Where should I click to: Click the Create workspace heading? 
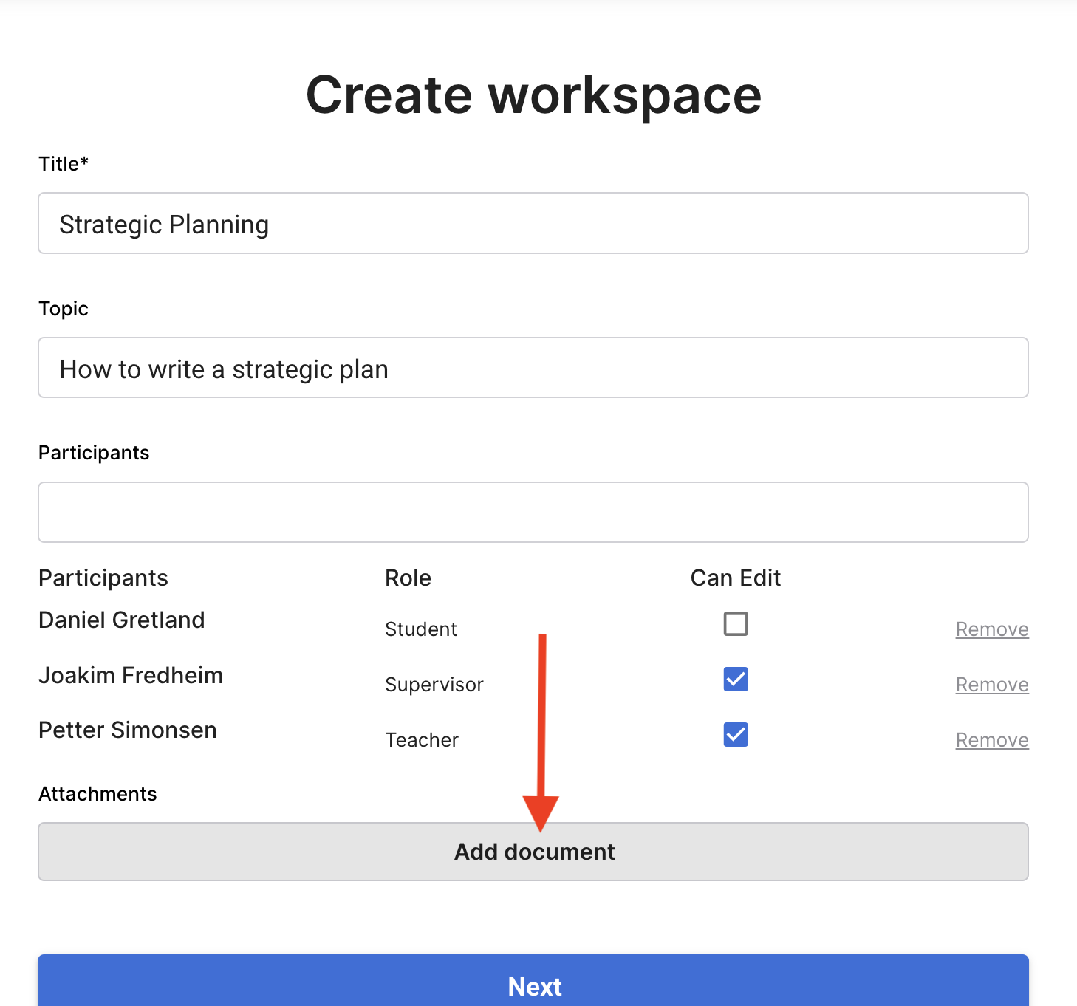click(x=533, y=95)
